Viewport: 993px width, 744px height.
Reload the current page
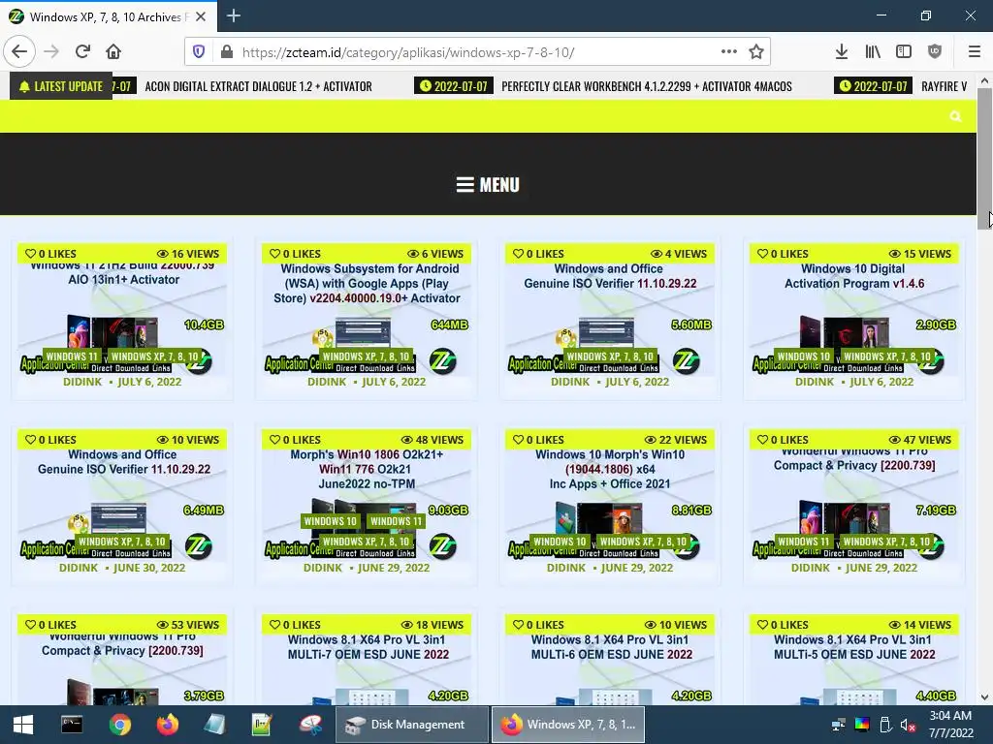coord(83,52)
